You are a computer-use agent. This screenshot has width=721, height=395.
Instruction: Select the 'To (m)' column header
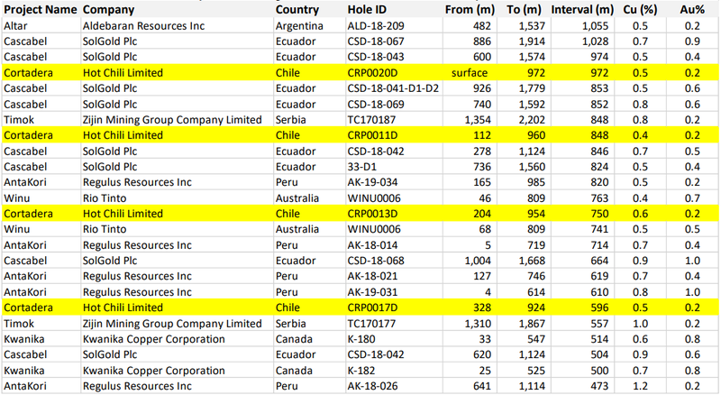click(524, 10)
